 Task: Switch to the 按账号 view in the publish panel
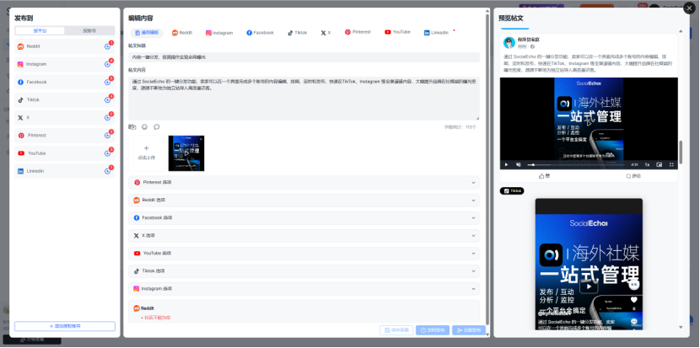(x=89, y=30)
